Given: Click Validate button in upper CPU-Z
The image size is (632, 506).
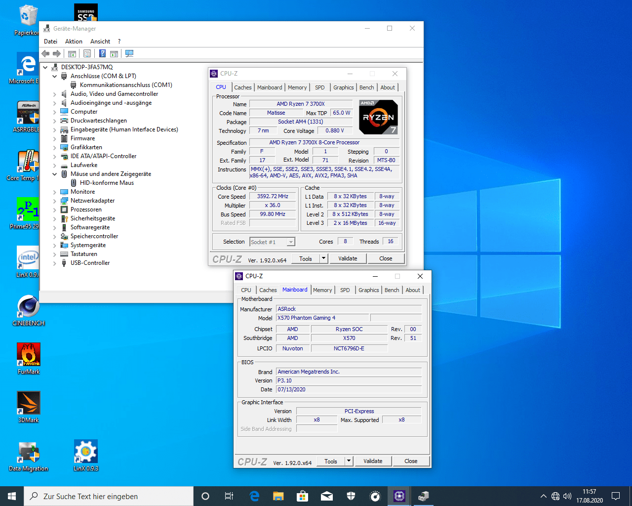Looking at the screenshot, I should [x=348, y=258].
